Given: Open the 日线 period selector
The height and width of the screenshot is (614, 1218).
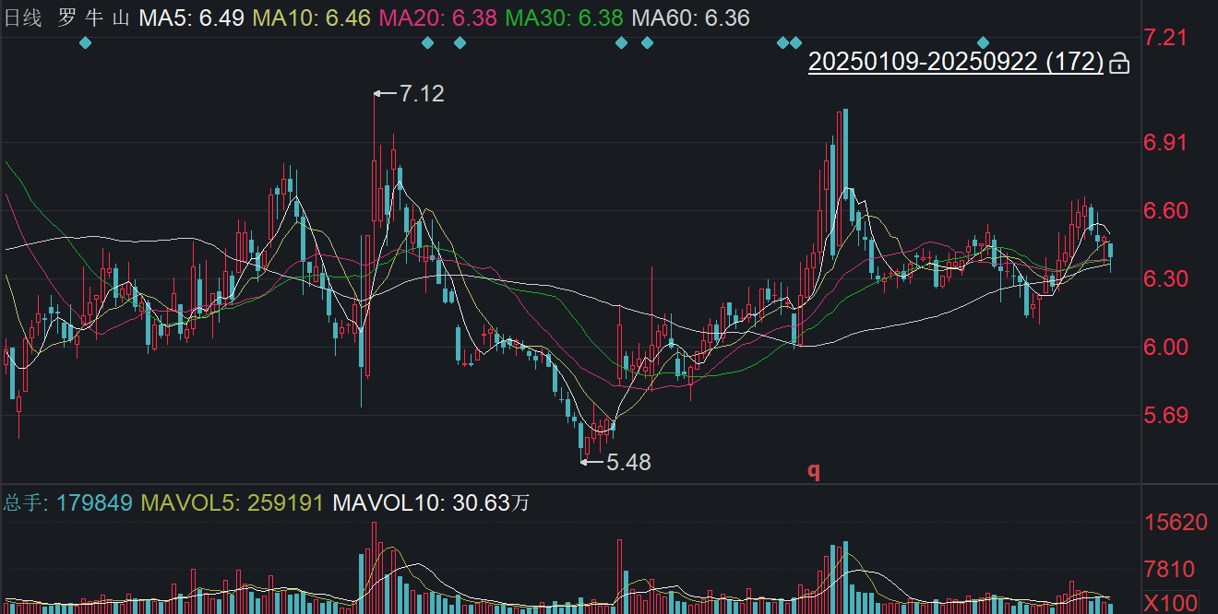Looking at the screenshot, I should coord(23,18).
